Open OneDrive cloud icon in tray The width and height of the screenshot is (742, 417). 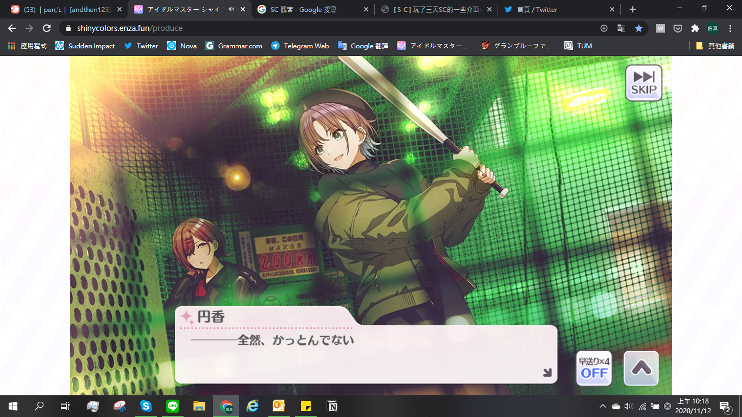point(615,406)
